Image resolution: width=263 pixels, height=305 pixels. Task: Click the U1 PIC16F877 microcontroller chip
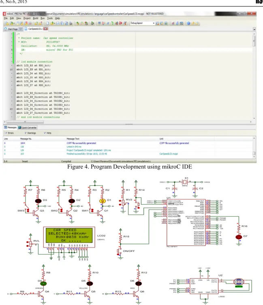click(186, 222)
